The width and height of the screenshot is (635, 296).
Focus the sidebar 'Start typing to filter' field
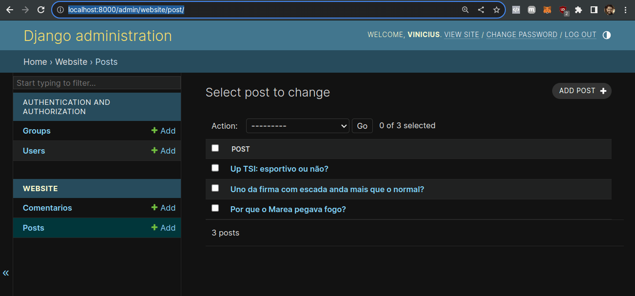(x=96, y=83)
